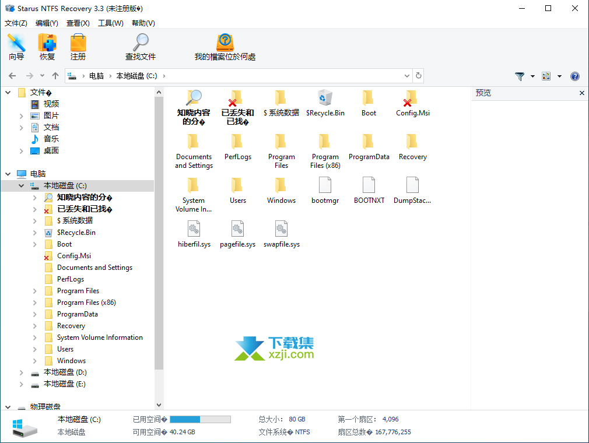Expand the 文档 tree node
Screen dimensions: 589x443
(22, 128)
